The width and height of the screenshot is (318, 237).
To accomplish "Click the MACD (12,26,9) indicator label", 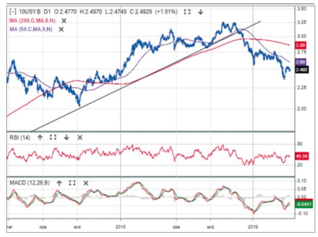I will click(30, 183).
